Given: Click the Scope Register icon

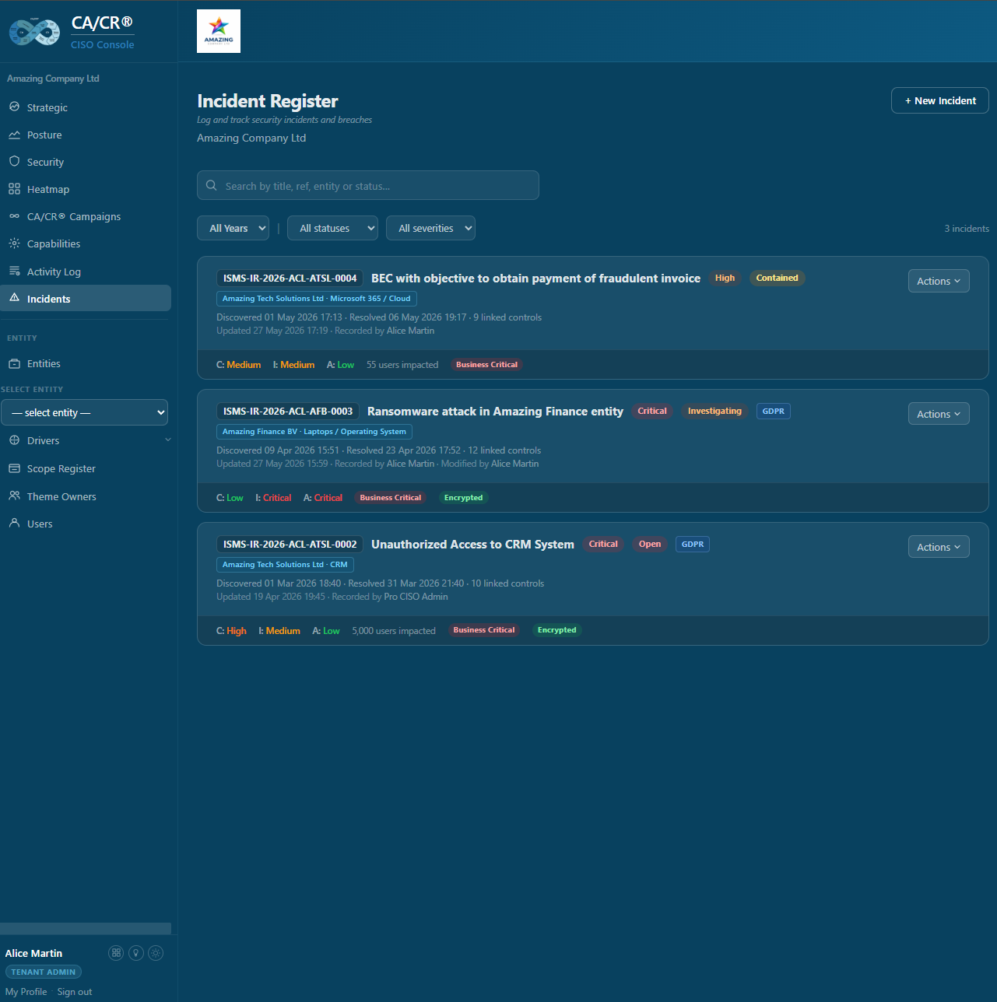Looking at the screenshot, I should tap(14, 468).
